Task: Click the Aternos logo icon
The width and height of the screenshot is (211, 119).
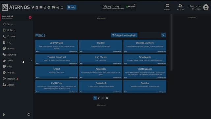Action: coord(5,7)
